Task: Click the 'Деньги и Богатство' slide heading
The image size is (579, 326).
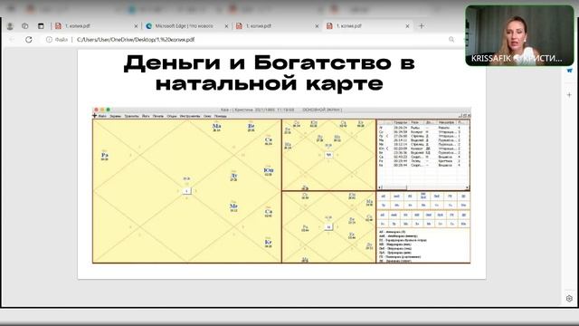Action: 270,73
